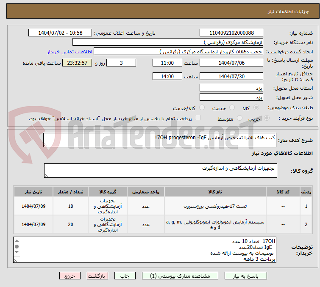
Task: Click unit cell عدد in row 1
Action: coord(146,207)
